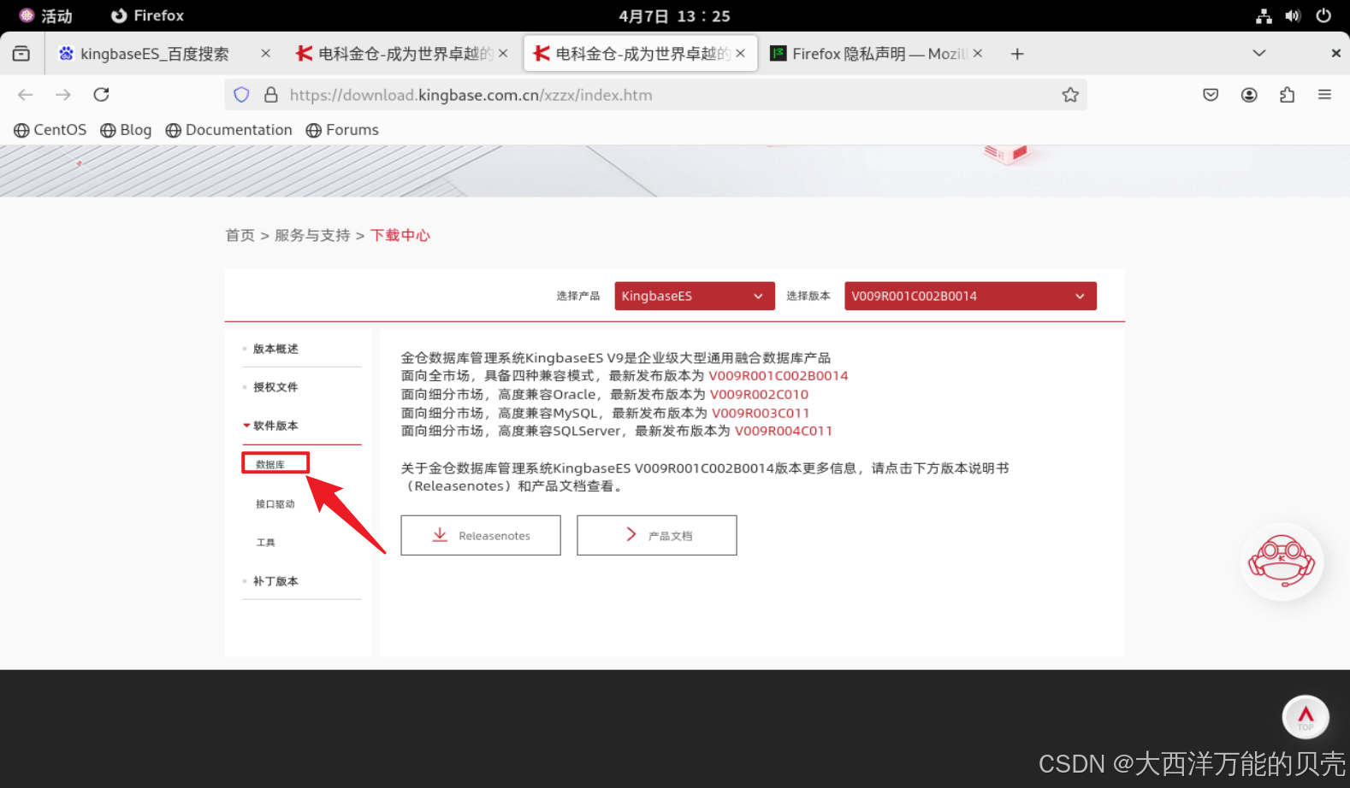Click the network status icon in top bar
The image size is (1350, 788).
pos(1264,15)
